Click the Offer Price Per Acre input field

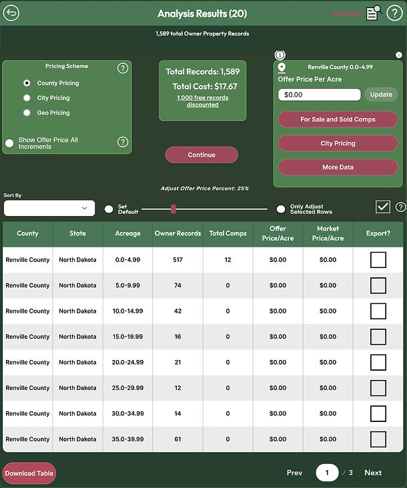click(319, 95)
